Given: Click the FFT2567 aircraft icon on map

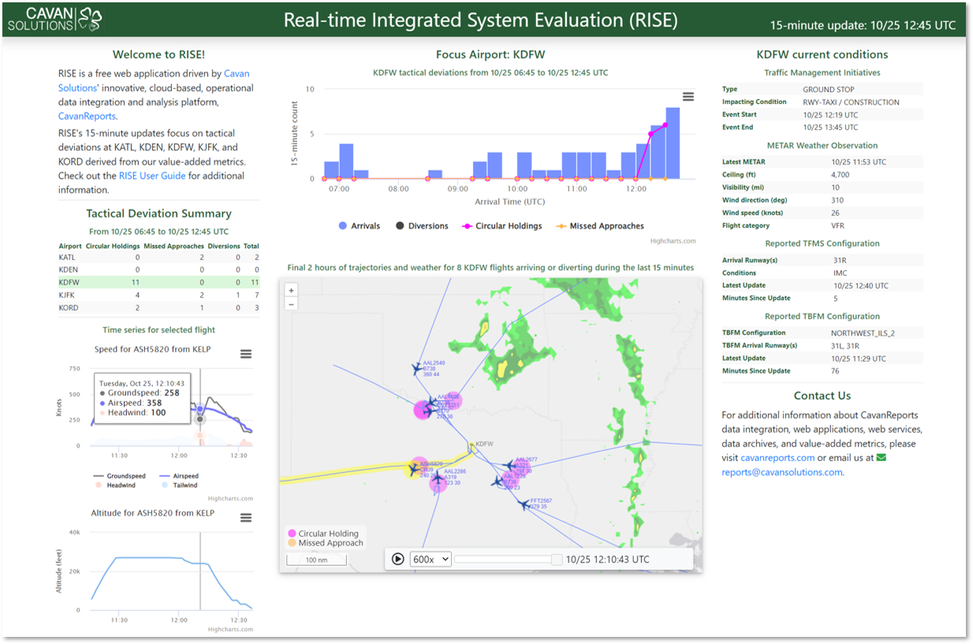Looking at the screenshot, I should [x=524, y=504].
